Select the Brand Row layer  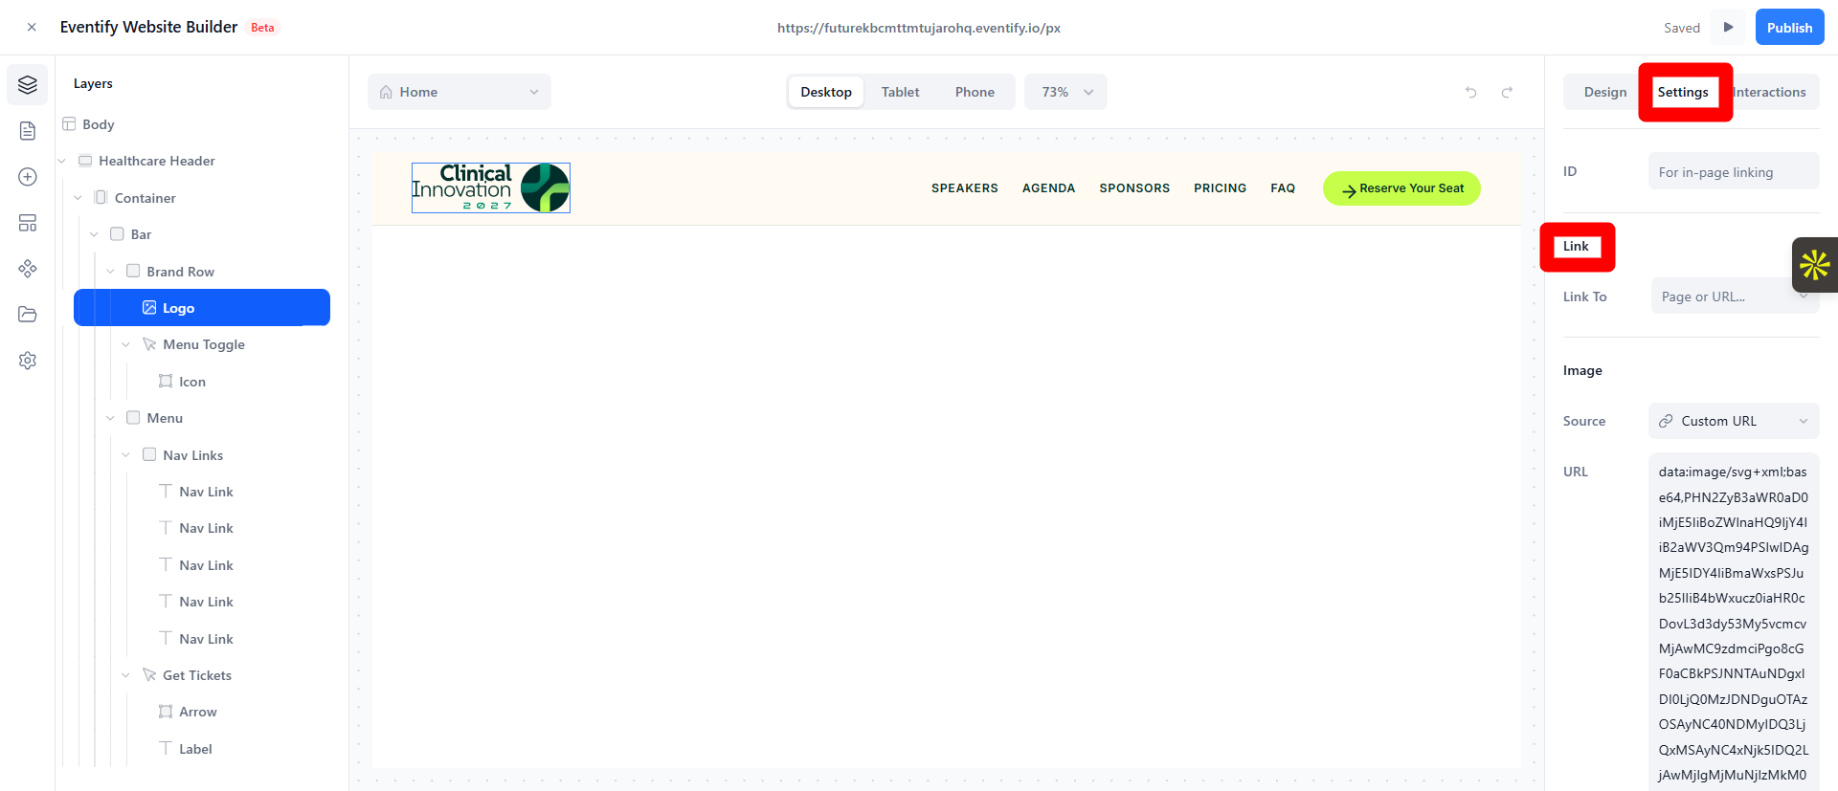coord(180,272)
